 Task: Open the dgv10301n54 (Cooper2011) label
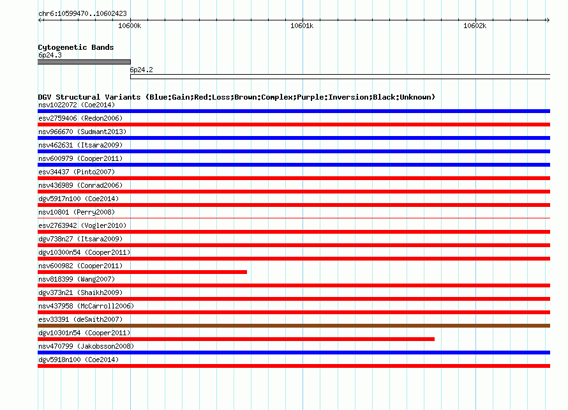(84, 333)
